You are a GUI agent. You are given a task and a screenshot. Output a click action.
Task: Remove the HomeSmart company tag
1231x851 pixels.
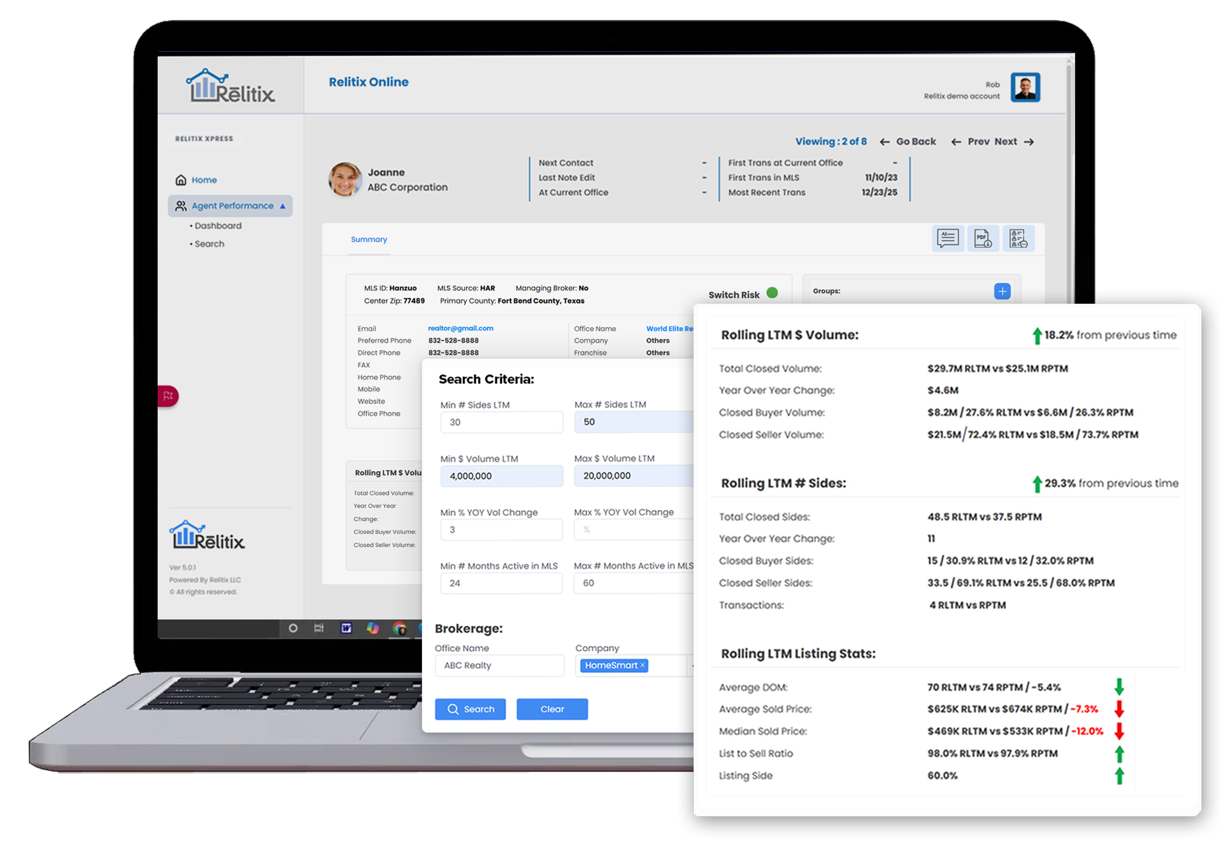pyautogui.click(x=642, y=665)
